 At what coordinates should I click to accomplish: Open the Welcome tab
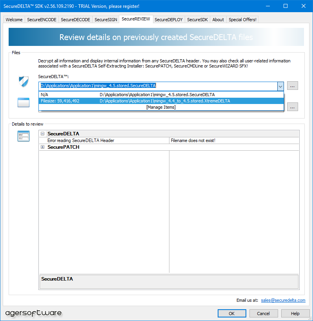(x=14, y=20)
